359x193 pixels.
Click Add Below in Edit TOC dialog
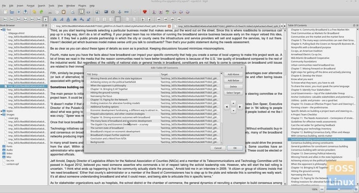pos(233,80)
